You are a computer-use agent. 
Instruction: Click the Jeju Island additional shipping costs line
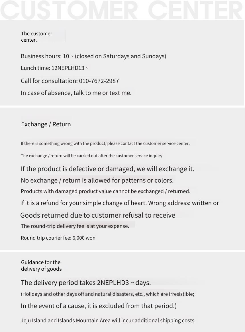pyautogui.click(x=108, y=321)
